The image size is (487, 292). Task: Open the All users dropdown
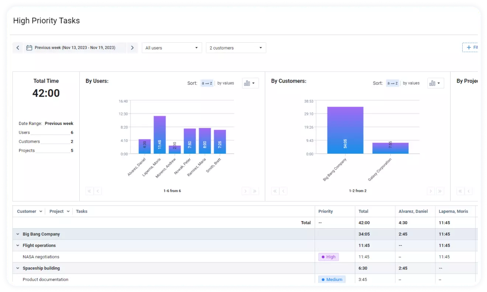pyautogui.click(x=172, y=48)
